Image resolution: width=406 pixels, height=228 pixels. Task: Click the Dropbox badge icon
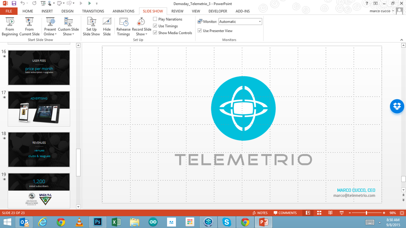point(397,106)
